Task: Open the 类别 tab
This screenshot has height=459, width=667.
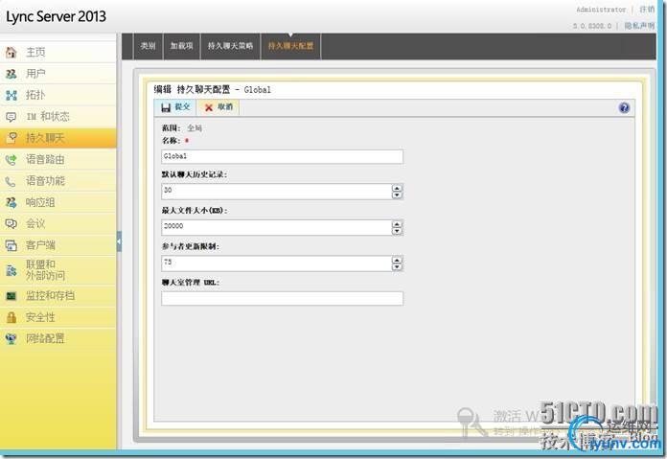Action: (148, 46)
